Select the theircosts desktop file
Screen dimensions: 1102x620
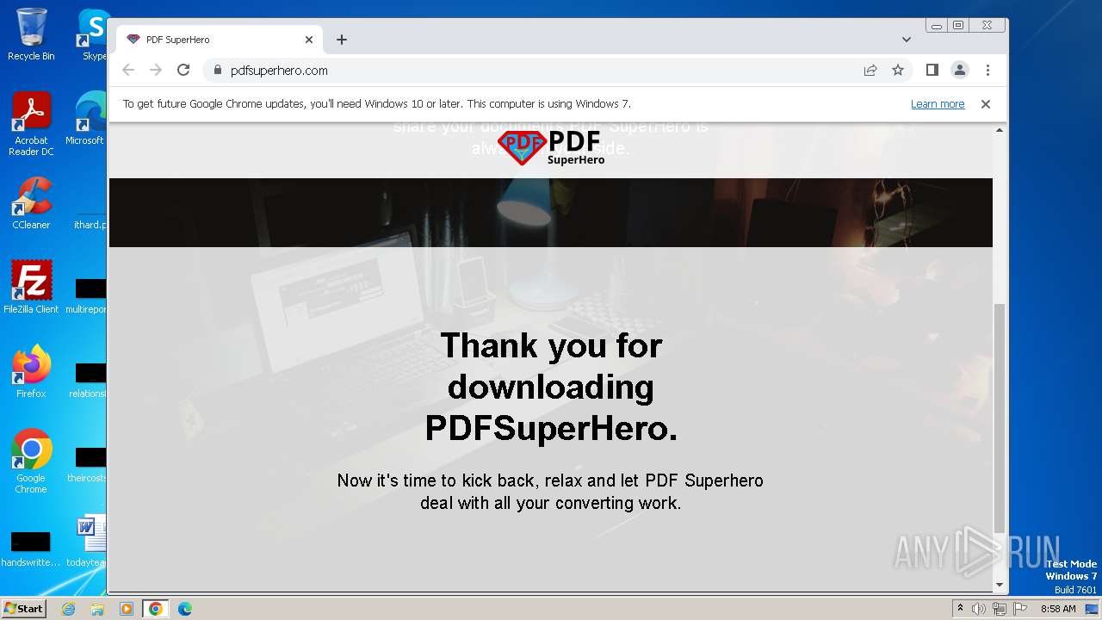coord(88,465)
